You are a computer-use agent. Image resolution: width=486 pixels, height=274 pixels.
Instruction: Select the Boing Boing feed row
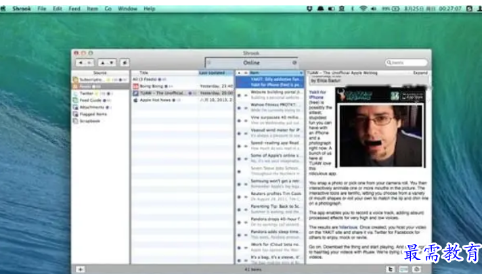point(183,86)
